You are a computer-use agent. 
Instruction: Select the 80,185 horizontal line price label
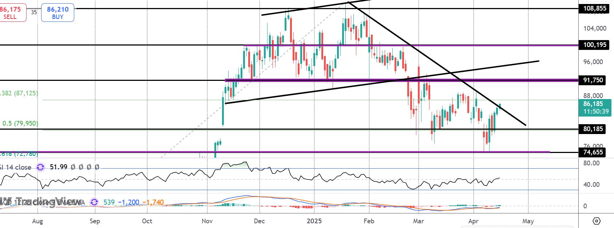(x=592, y=129)
